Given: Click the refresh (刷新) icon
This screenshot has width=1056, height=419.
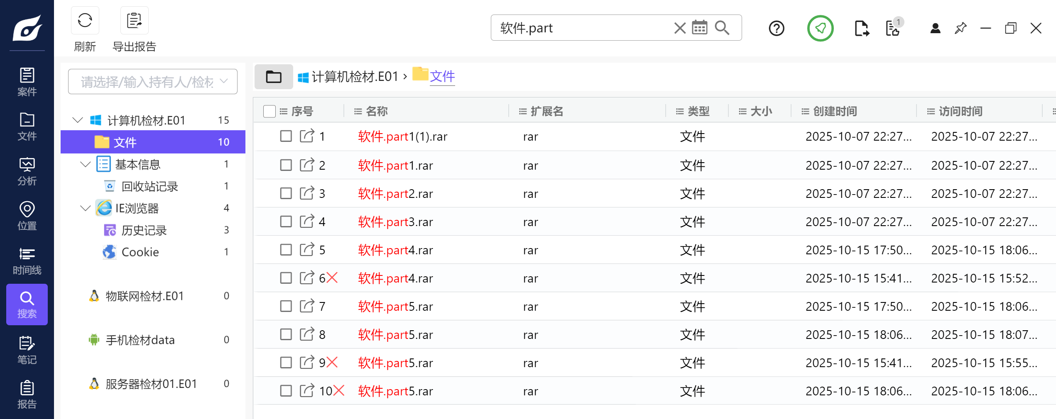Looking at the screenshot, I should (85, 20).
